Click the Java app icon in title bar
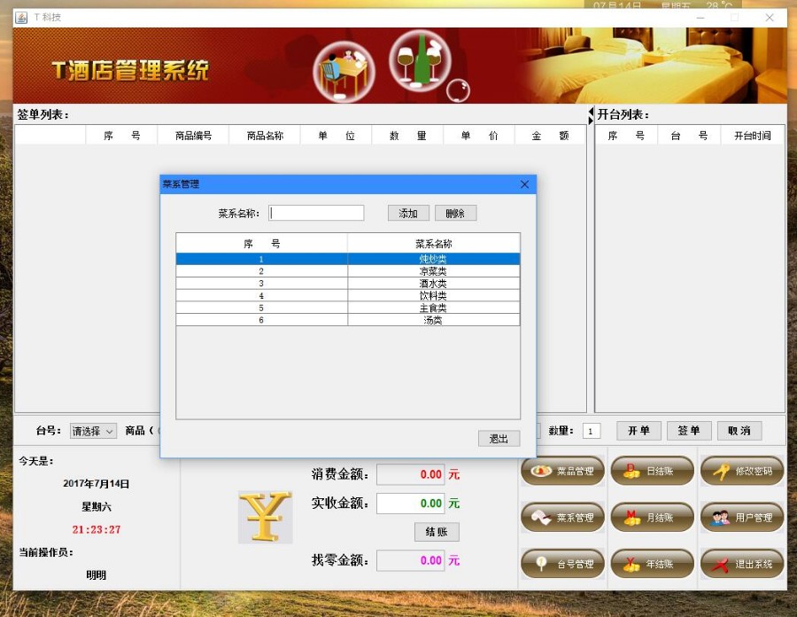The height and width of the screenshot is (617, 797). 21,18
